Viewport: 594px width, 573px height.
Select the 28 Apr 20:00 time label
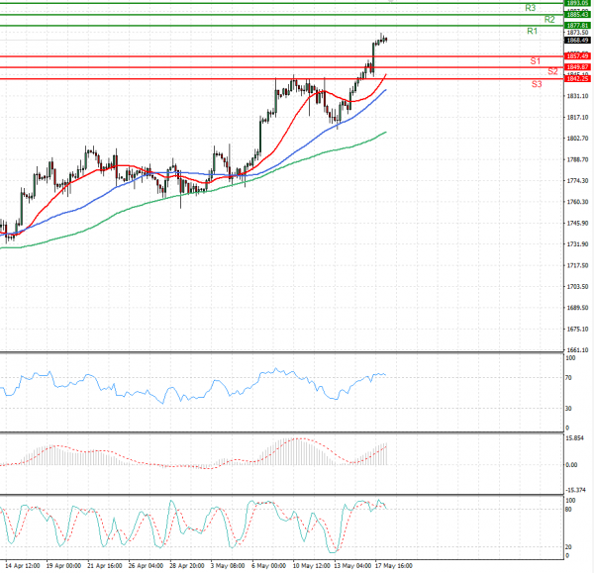187,566
